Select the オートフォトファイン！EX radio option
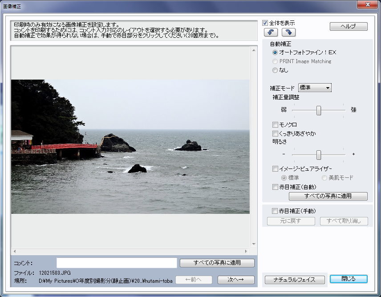381x297 pixels. [275, 52]
